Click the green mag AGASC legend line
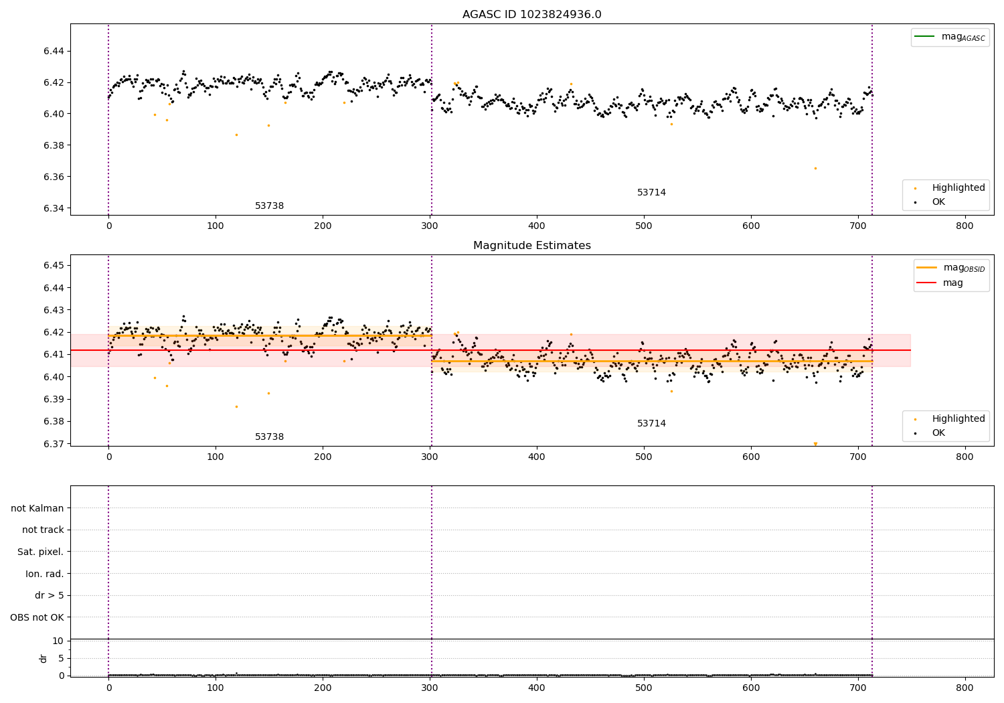 coord(925,36)
